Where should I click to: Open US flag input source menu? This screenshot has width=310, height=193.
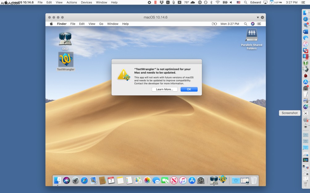pos(238,2)
